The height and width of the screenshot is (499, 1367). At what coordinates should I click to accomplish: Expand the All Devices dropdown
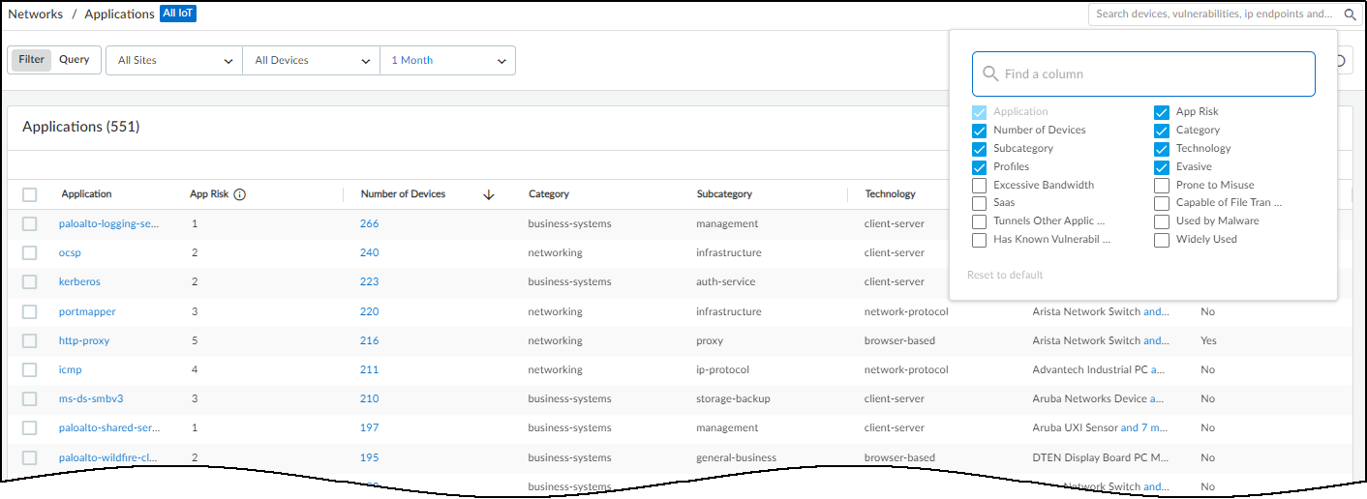[312, 60]
